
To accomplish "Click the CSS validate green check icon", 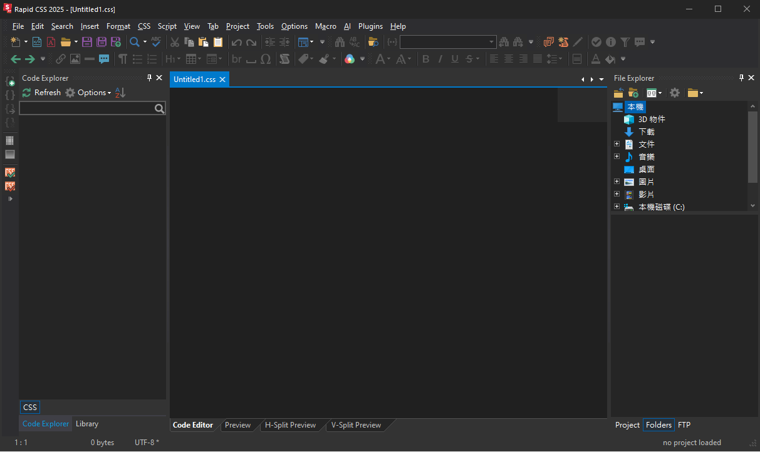I will point(10,172).
